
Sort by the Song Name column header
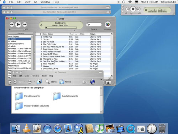tap(55, 34)
